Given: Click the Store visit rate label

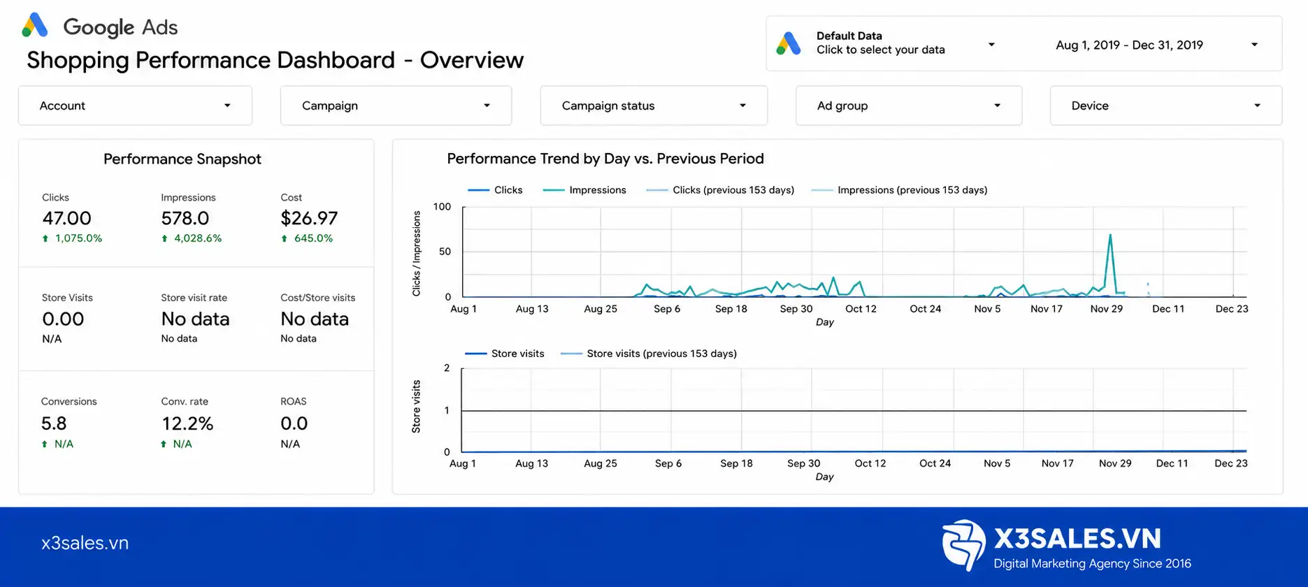Looking at the screenshot, I should [x=194, y=298].
